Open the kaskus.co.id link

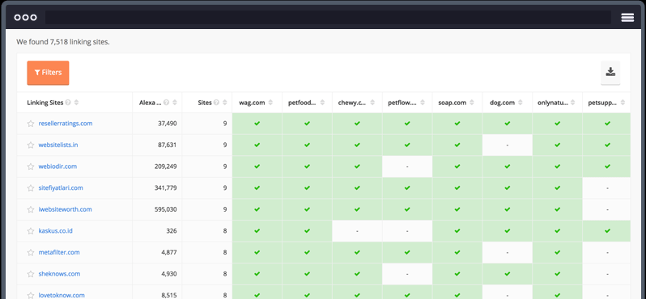pyautogui.click(x=56, y=231)
